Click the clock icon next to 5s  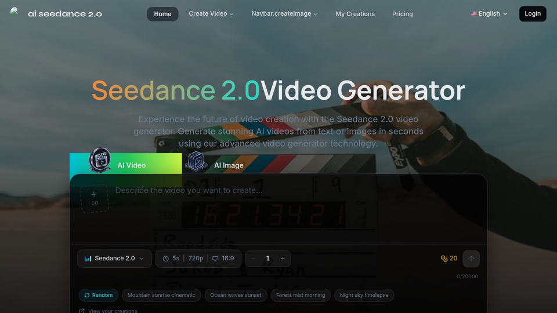pyautogui.click(x=165, y=259)
